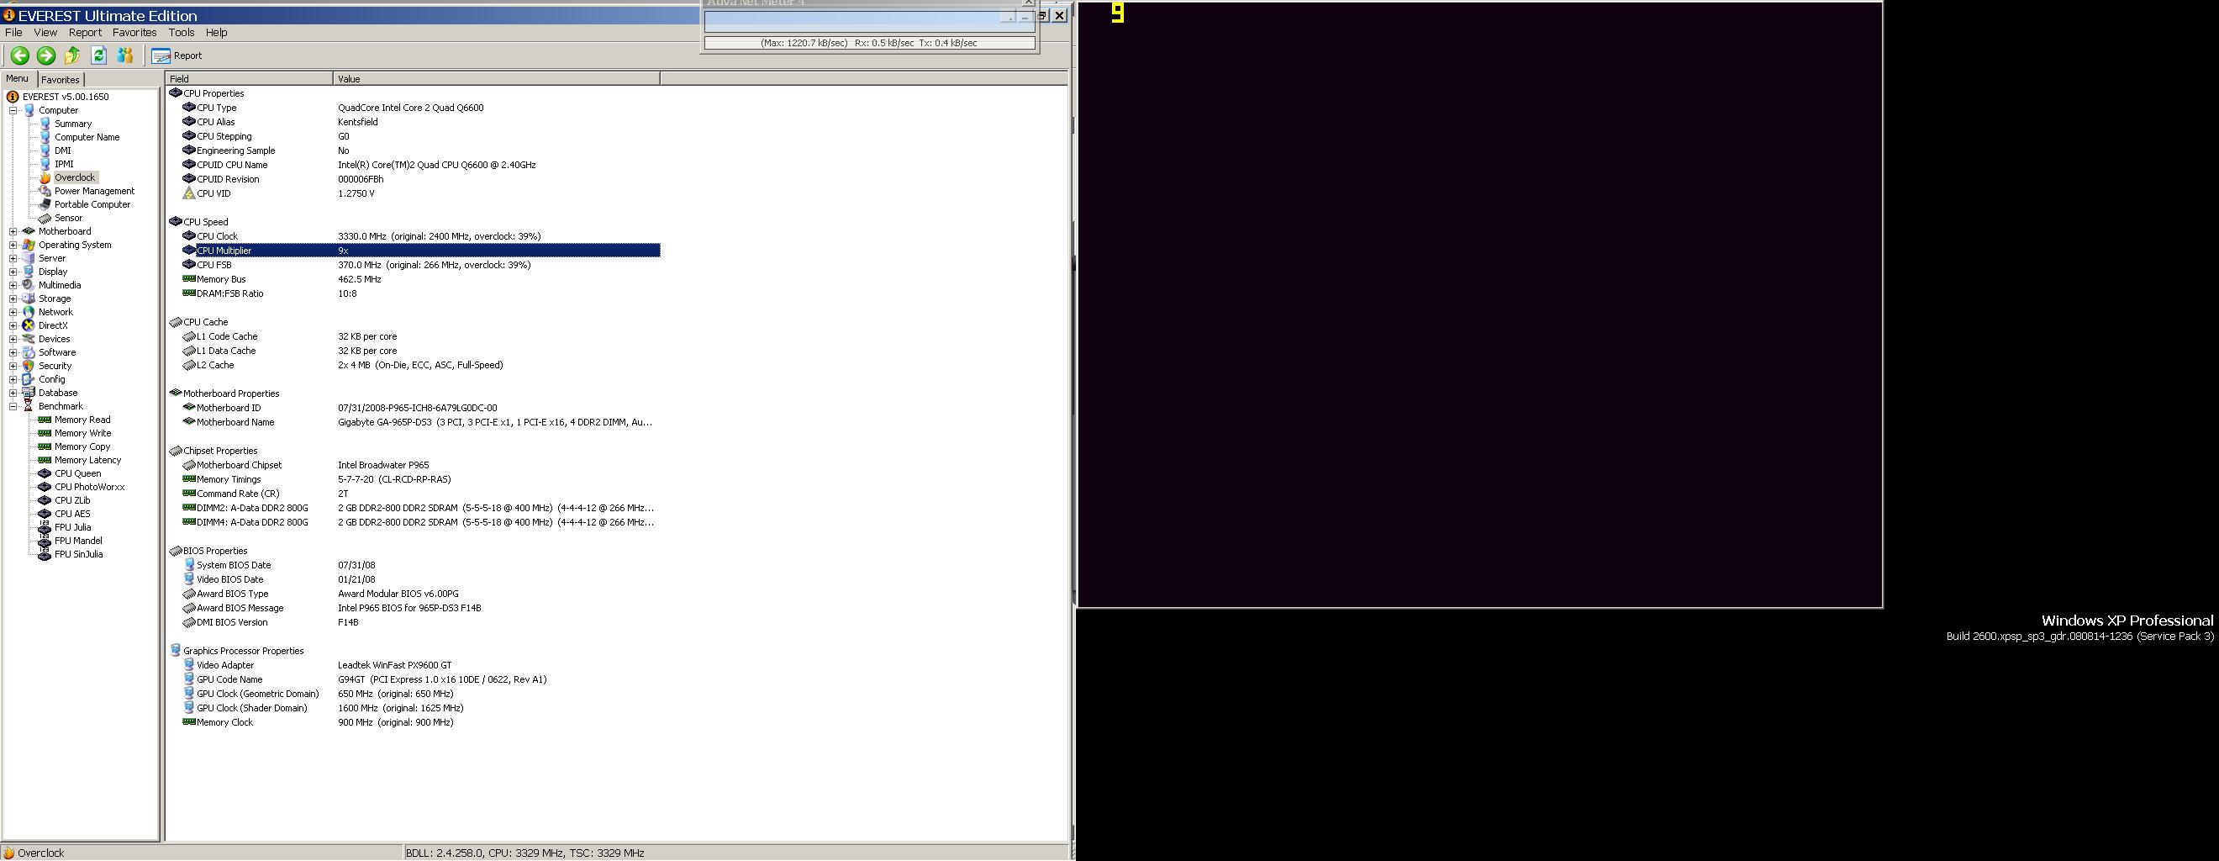Switch to the Menu tab
Screen dimensions: 2219x861
coord(17,78)
